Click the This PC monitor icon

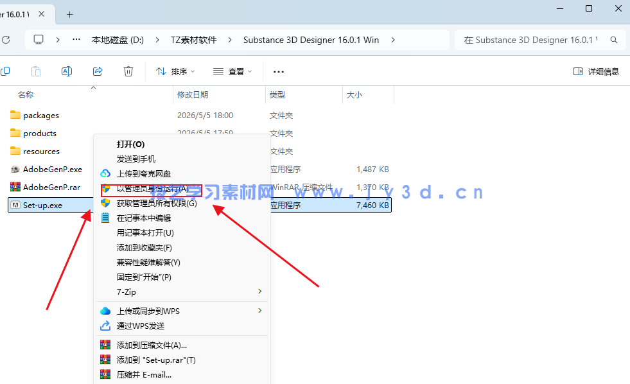click(39, 39)
